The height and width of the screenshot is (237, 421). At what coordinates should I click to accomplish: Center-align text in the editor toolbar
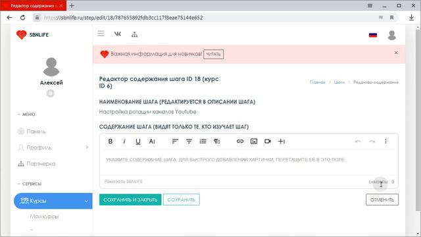[x=189, y=142]
